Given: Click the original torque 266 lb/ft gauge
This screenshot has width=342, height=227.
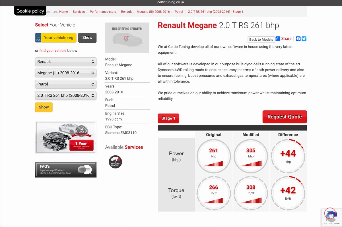Looking at the screenshot, I should (x=214, y=193).
